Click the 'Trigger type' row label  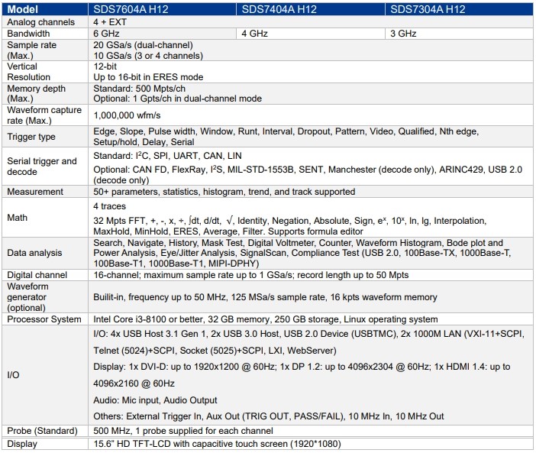click(x=31, y=137)
